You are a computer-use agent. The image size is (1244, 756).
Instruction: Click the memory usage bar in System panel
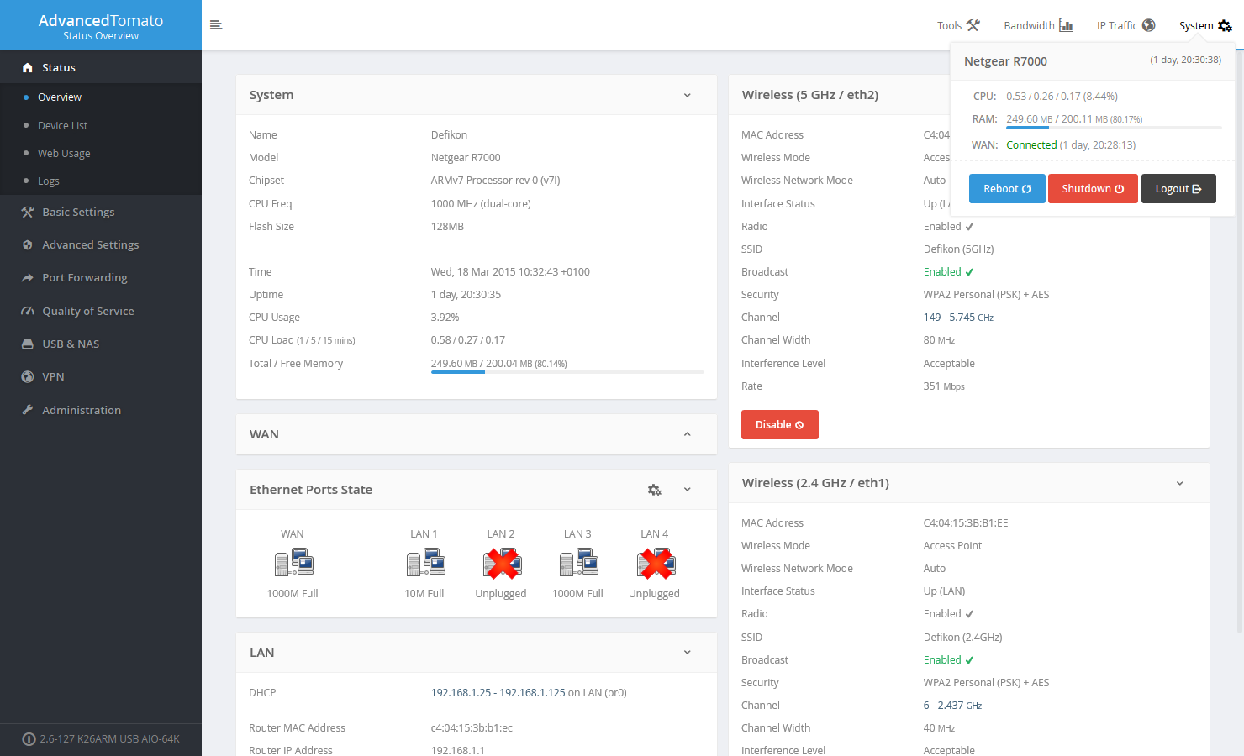point(567,372)
